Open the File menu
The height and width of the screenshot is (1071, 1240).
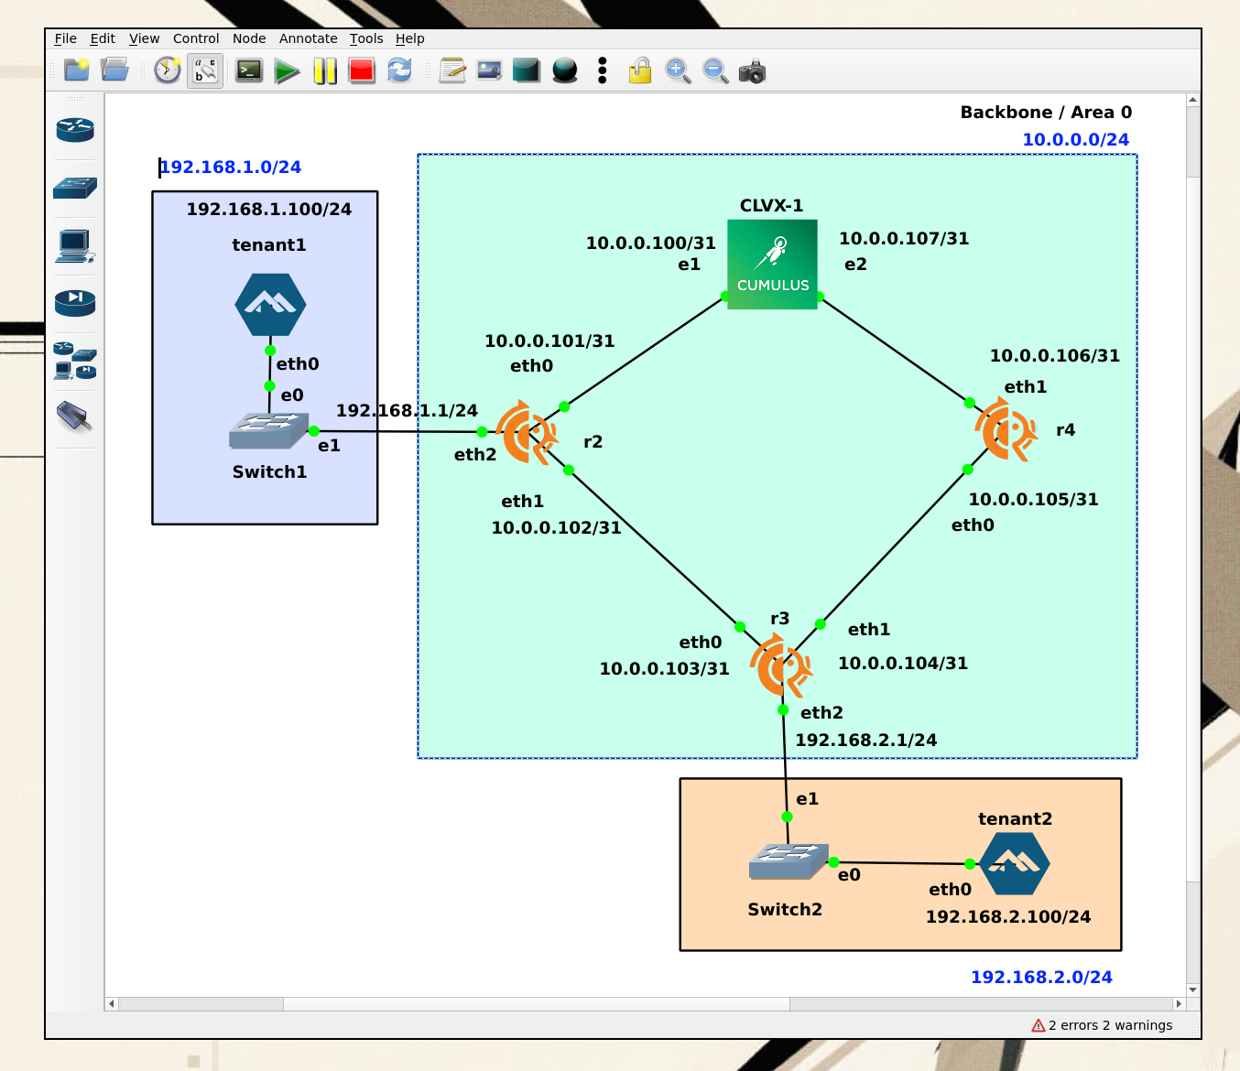coord(65,38)
